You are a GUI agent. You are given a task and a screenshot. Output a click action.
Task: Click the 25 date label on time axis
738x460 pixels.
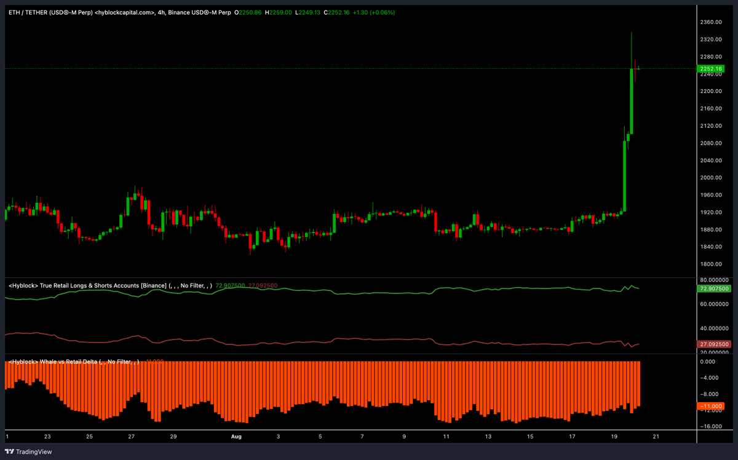pyautogui.click(x=89, y=437)
